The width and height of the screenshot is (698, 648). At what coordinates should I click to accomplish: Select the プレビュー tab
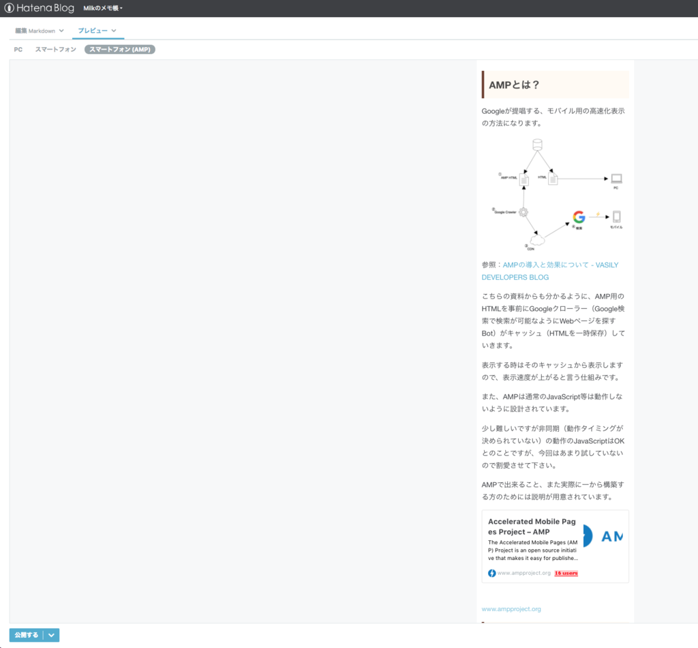(93, 31)
